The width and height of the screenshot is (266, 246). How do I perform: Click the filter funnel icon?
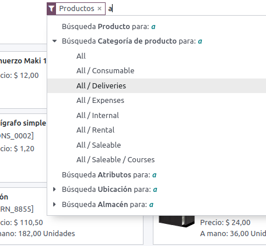point(51,9)
